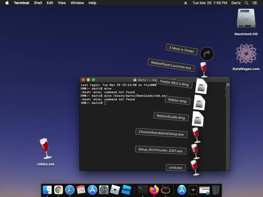
Task: Click the Terminal scrollback icon at top right
Action: pos(228,84)
